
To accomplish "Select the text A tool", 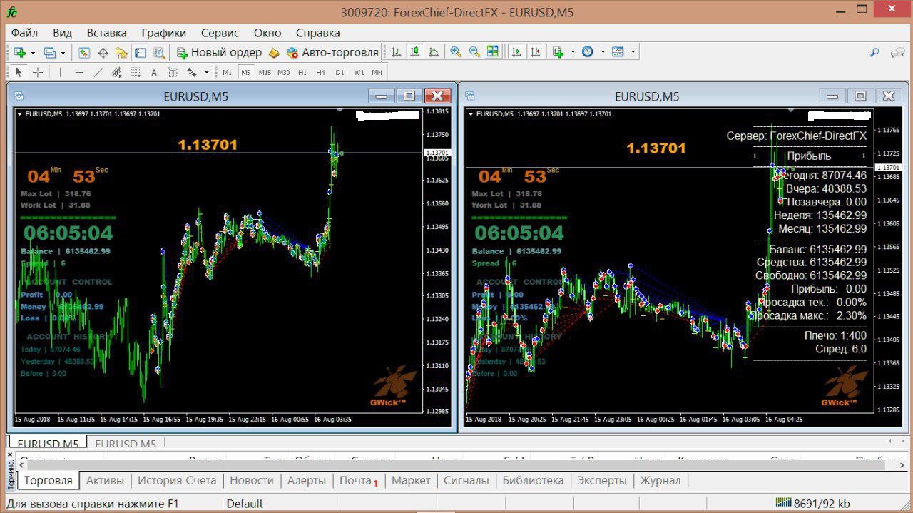I will click(x=154, y=72).
